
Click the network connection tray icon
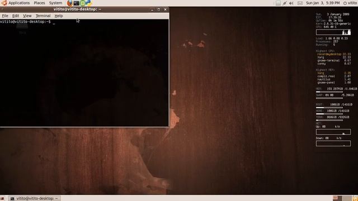click(x=285, y=3)
